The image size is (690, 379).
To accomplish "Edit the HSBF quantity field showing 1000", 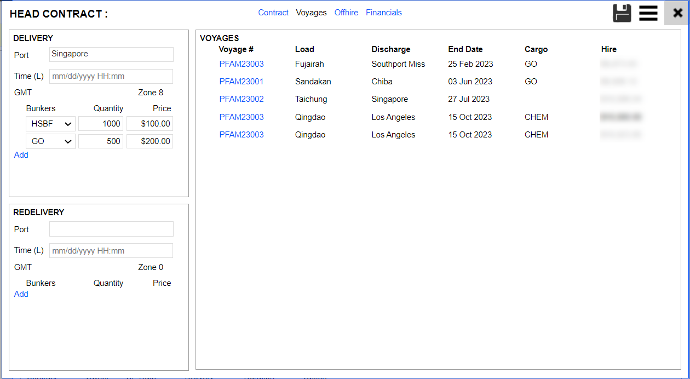I will [101, 124].
